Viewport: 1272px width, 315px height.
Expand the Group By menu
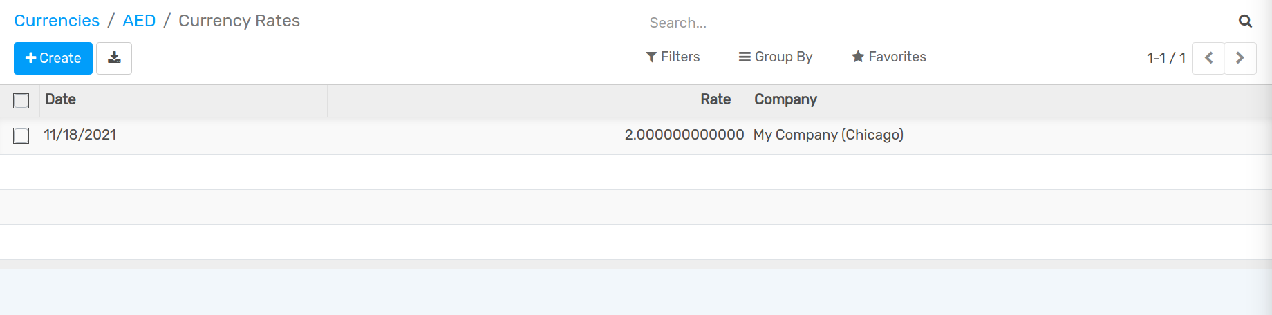(x=776, y=57)
